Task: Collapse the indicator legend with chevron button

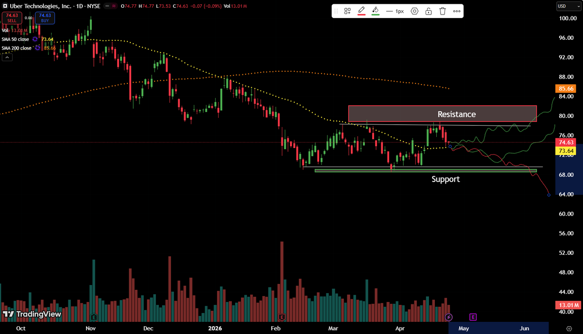Action: 7,57
